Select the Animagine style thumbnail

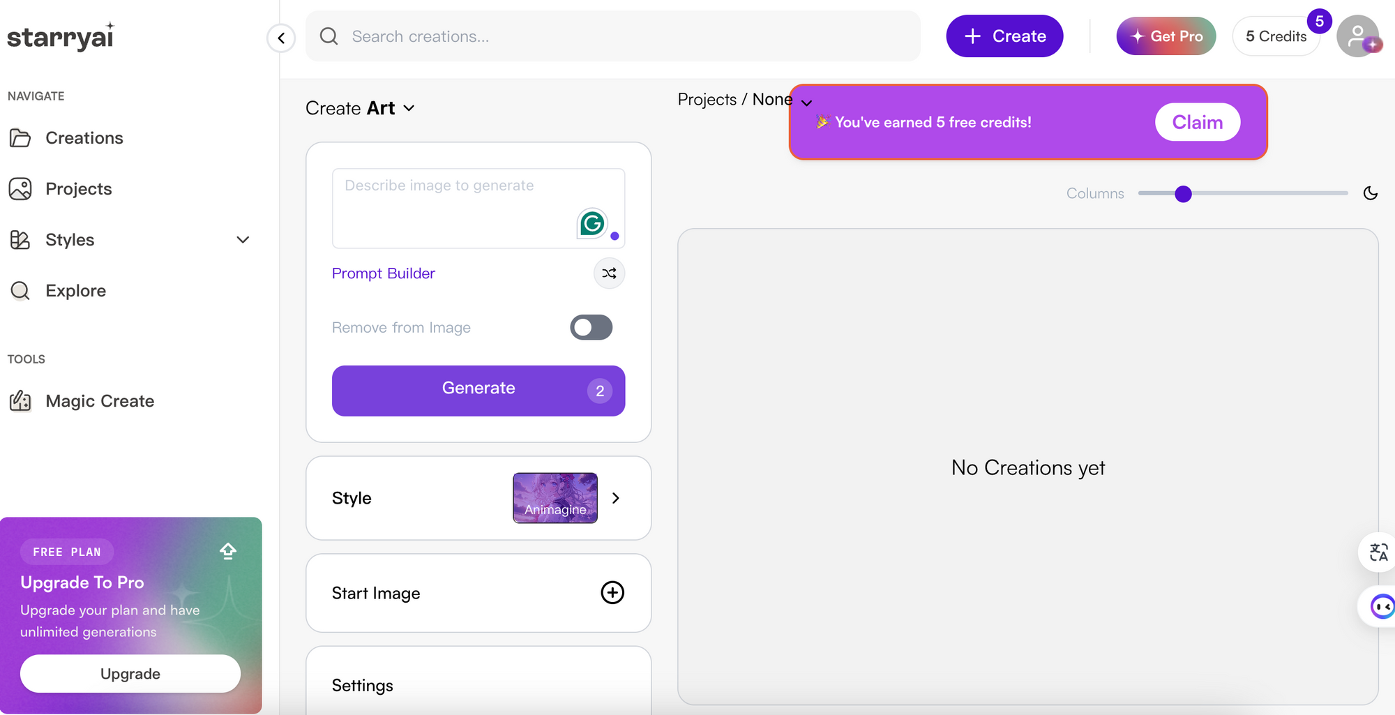(x=555, y=498)
